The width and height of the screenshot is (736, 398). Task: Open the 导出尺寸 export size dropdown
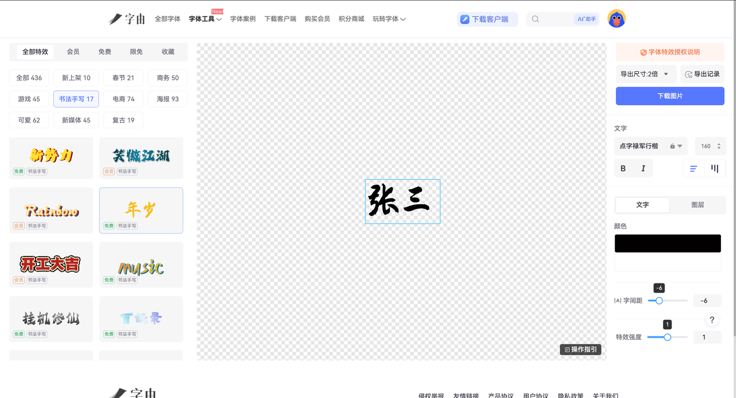point(645,74)
